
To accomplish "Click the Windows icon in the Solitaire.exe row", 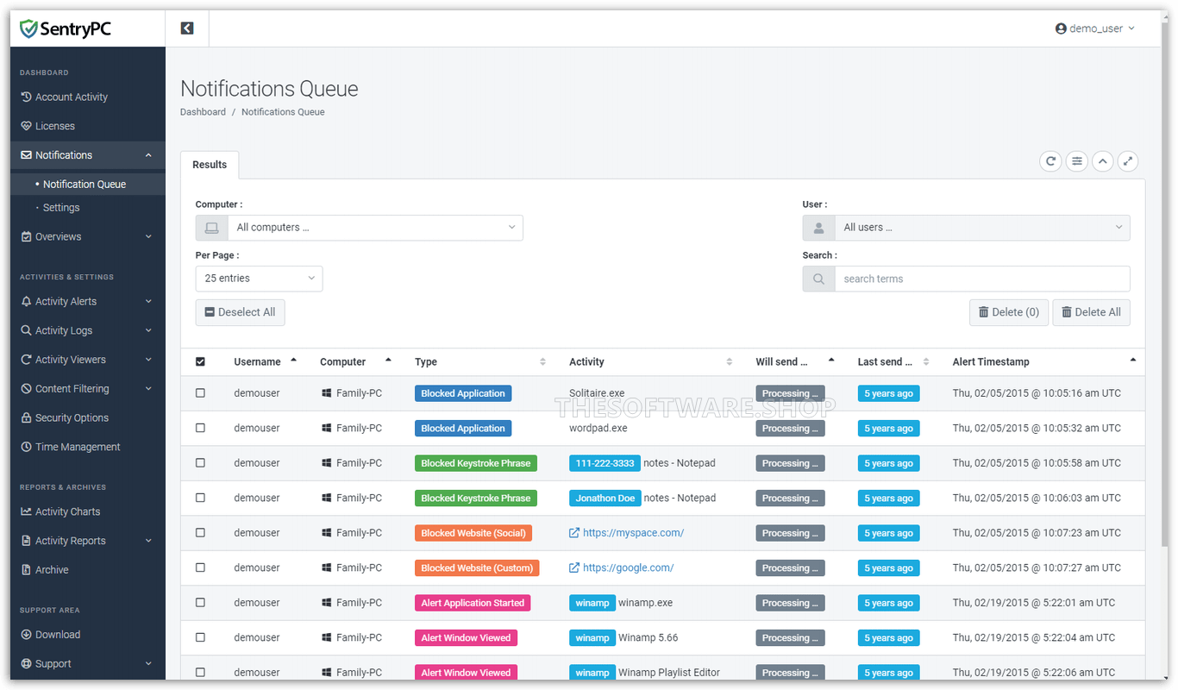I will tap(326, 393).
